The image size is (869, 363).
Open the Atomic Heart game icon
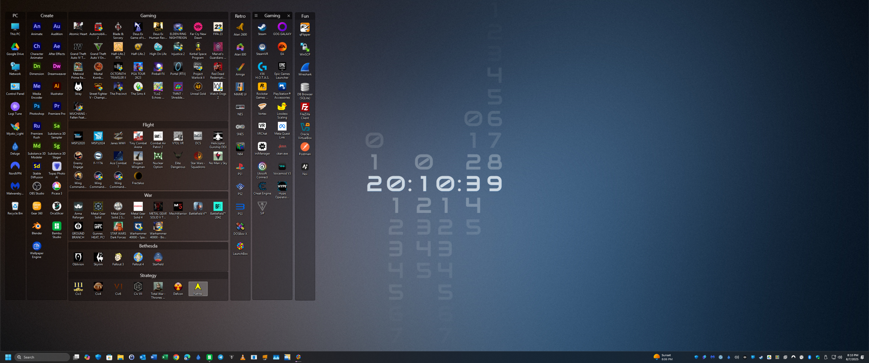click(78, 29)
